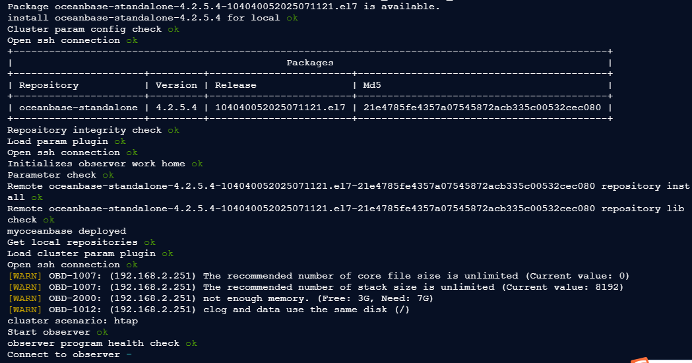Click the 'Packages' table header text

pyautogui.click(x=309, y=63)
